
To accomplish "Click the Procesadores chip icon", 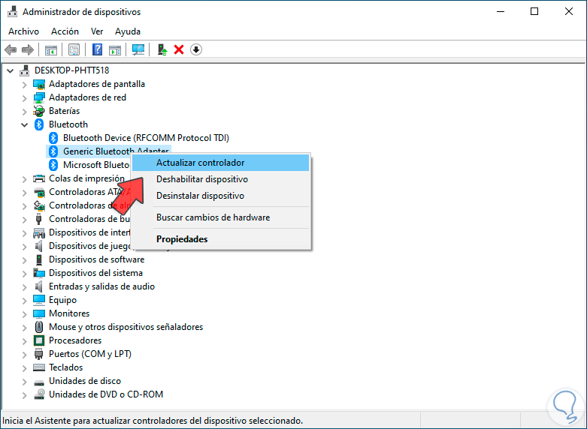I will 39,340.
